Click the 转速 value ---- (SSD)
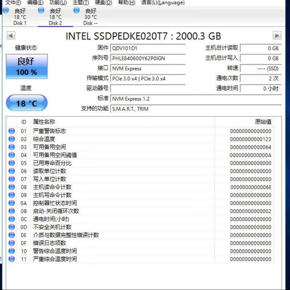 261,69
